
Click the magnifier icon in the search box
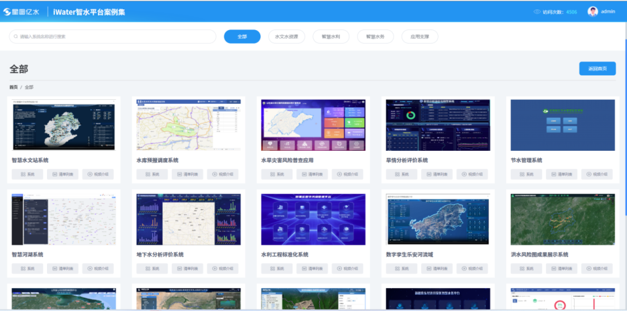tap(15, 36)
